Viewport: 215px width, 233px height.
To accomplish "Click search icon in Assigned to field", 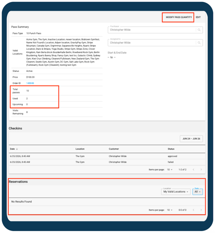I will point(199,43).
